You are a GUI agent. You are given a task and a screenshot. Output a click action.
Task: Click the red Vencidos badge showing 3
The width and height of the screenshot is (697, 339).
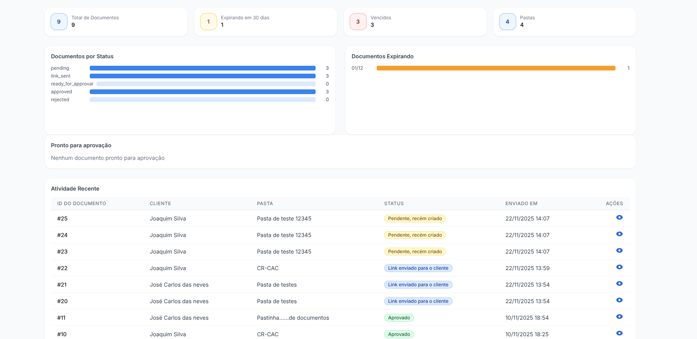coord(358,22)
